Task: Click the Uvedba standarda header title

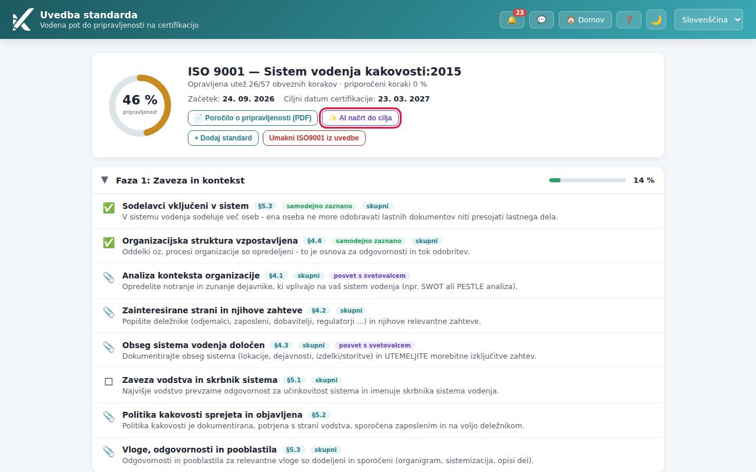Action: click(89, 15)
